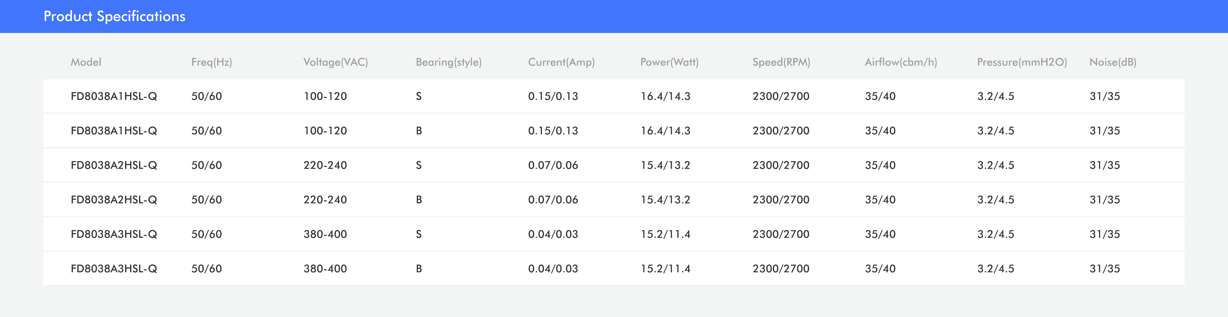
Task: Select the Freq(Hz) column header
Action: coord(211,62)
